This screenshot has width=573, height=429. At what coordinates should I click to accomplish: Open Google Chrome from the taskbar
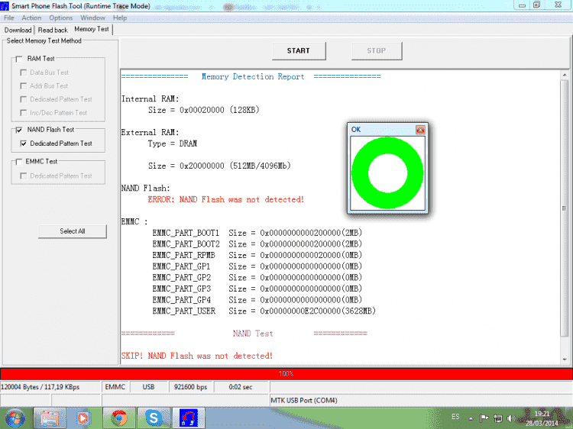coord(119,418)
